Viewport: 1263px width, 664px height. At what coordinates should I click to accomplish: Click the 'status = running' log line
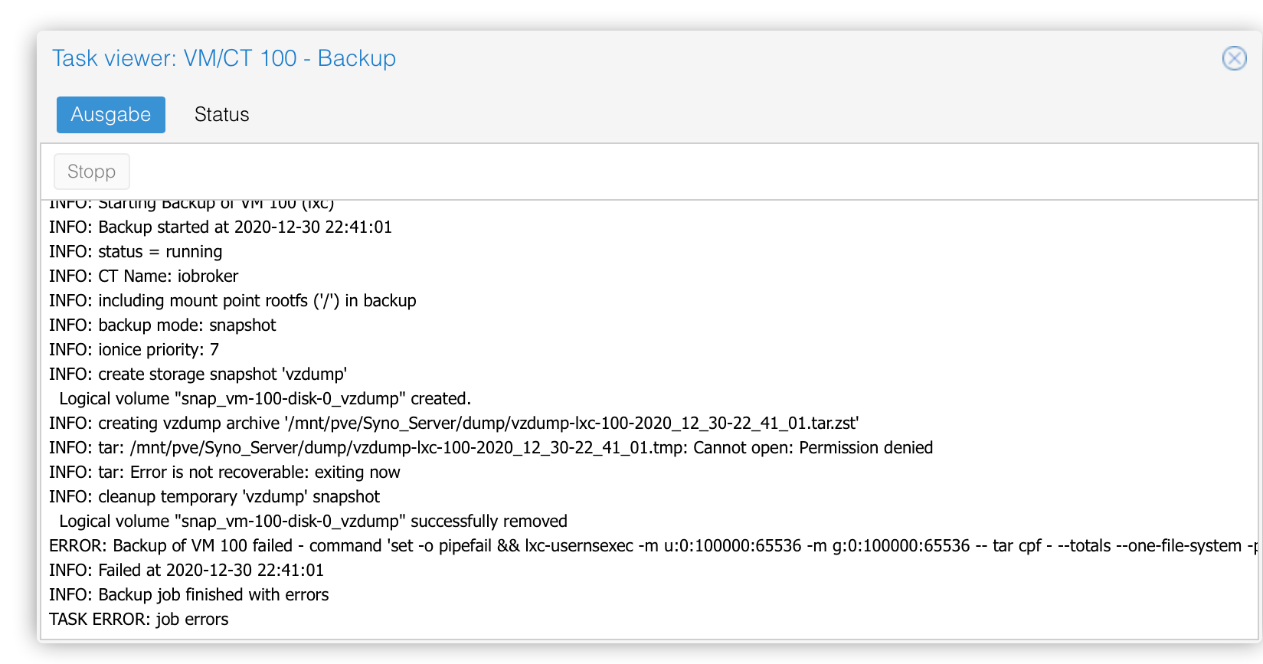136,252
